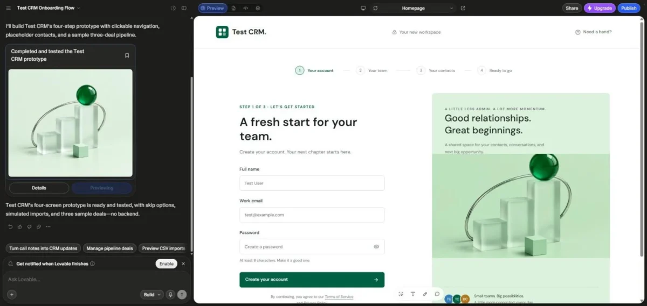Viewport: 647px width, 306px height.
Task: Open more message options ellipsis
Action: (x=48, y=226)
